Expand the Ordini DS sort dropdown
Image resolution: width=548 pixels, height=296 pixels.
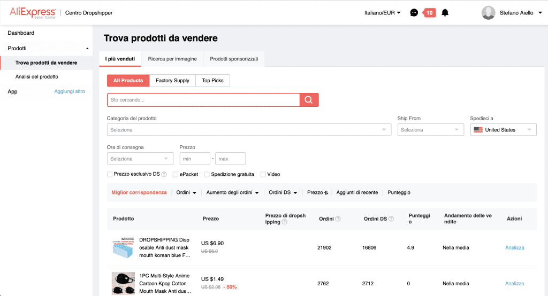[x=283, y=192]
